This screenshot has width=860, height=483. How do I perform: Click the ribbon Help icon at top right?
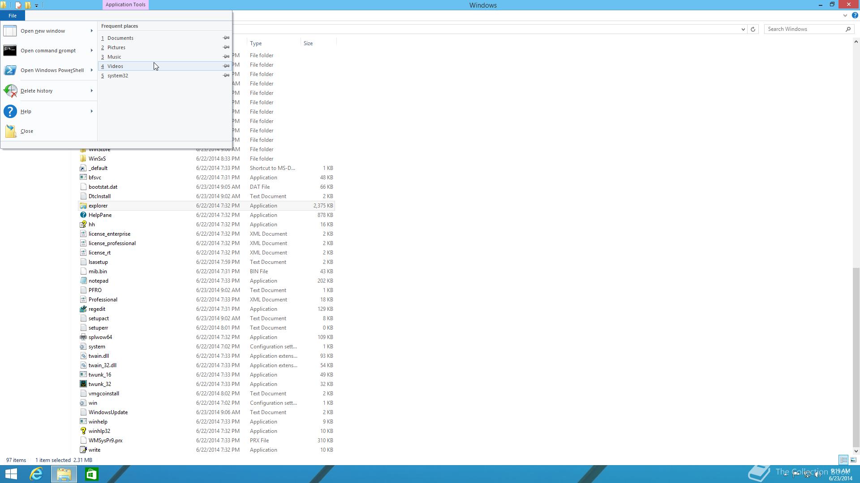click(855, 15)
